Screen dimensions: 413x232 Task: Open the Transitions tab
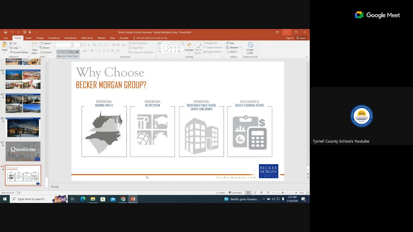(54, 38)
